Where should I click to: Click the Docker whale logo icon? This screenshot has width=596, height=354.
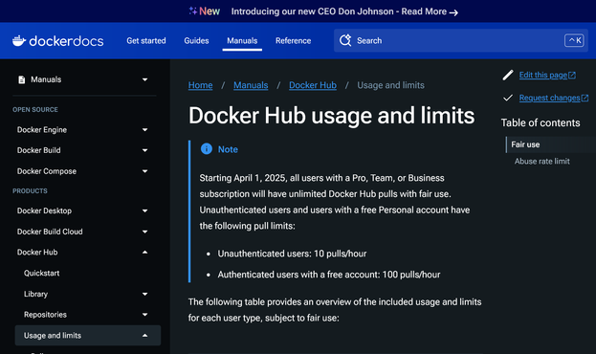coord(19,41)
